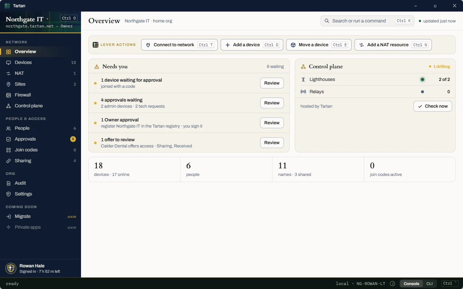Review the 4 approvals waiting
Image resolution: width=463 pixels, height=289 pixels.
click(x=272, y=103)
